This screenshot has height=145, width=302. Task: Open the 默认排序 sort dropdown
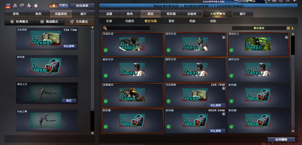point(259,28)
